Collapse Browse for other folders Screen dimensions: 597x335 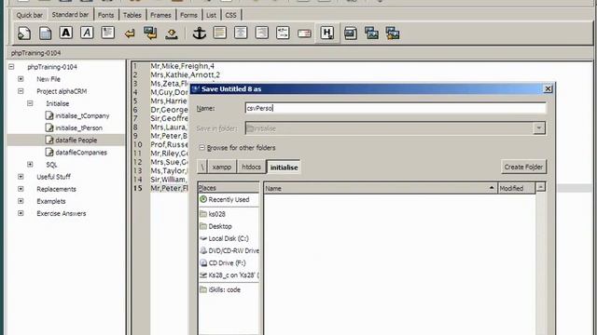click(x=201, y=147)
